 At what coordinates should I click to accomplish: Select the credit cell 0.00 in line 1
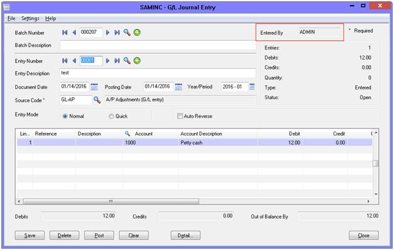325,142
